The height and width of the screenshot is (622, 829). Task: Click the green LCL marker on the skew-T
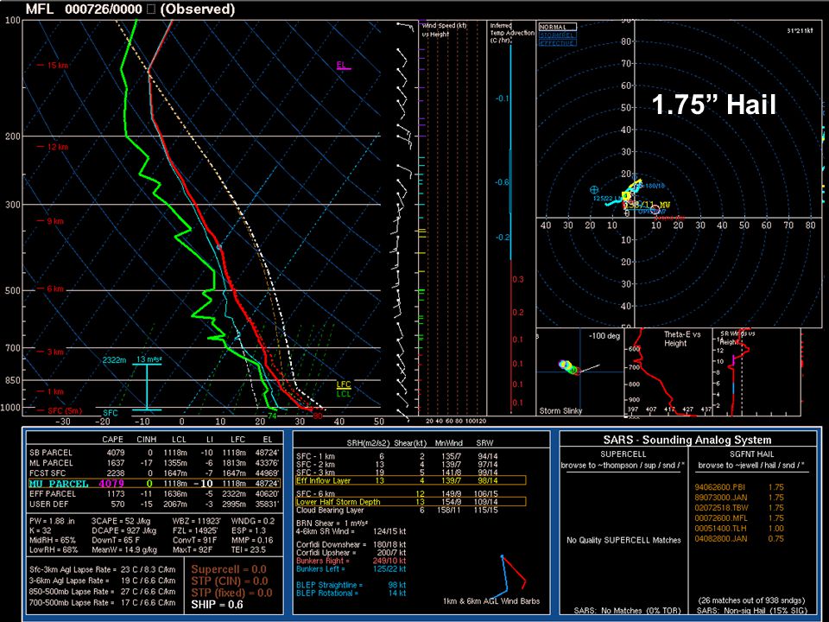pyautogui.click(x=344, y=394)
